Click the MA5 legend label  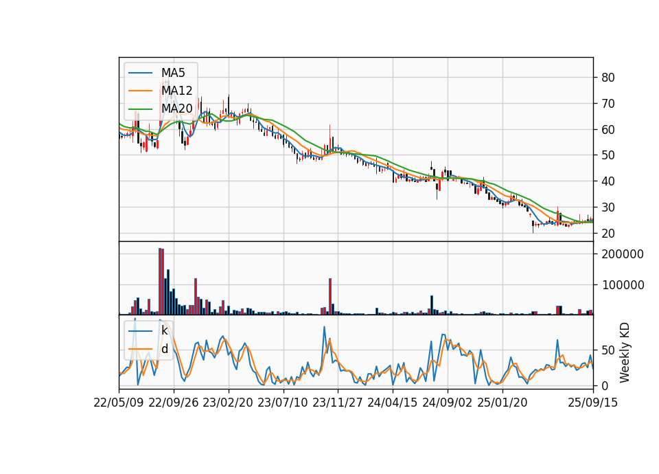[x=173, y=73]
